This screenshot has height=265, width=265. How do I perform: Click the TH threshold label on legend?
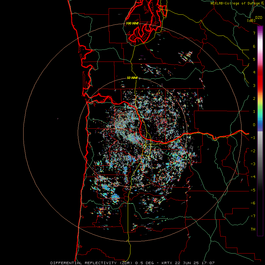click(x=253, y=229)
